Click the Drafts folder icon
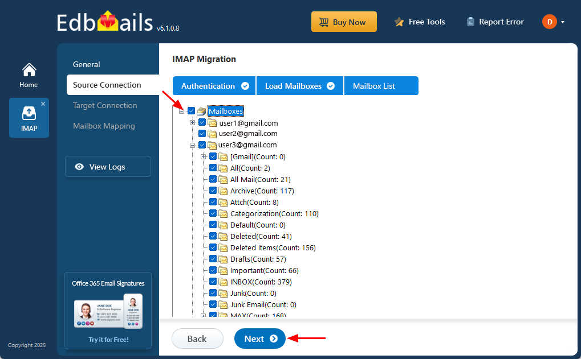This screenshot has height=359, width=581. coord(223,259)
